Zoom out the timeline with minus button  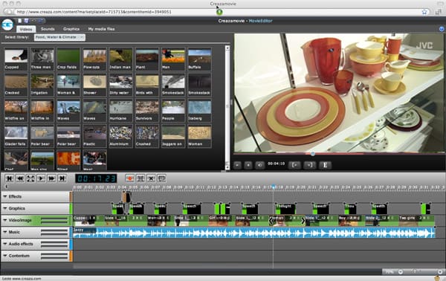[400, 272]
